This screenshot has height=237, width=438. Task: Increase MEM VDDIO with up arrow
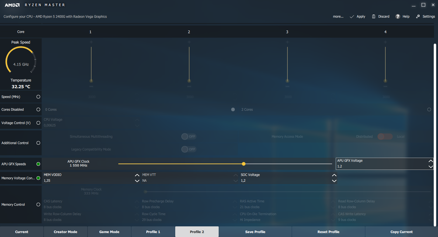[137, 175]
